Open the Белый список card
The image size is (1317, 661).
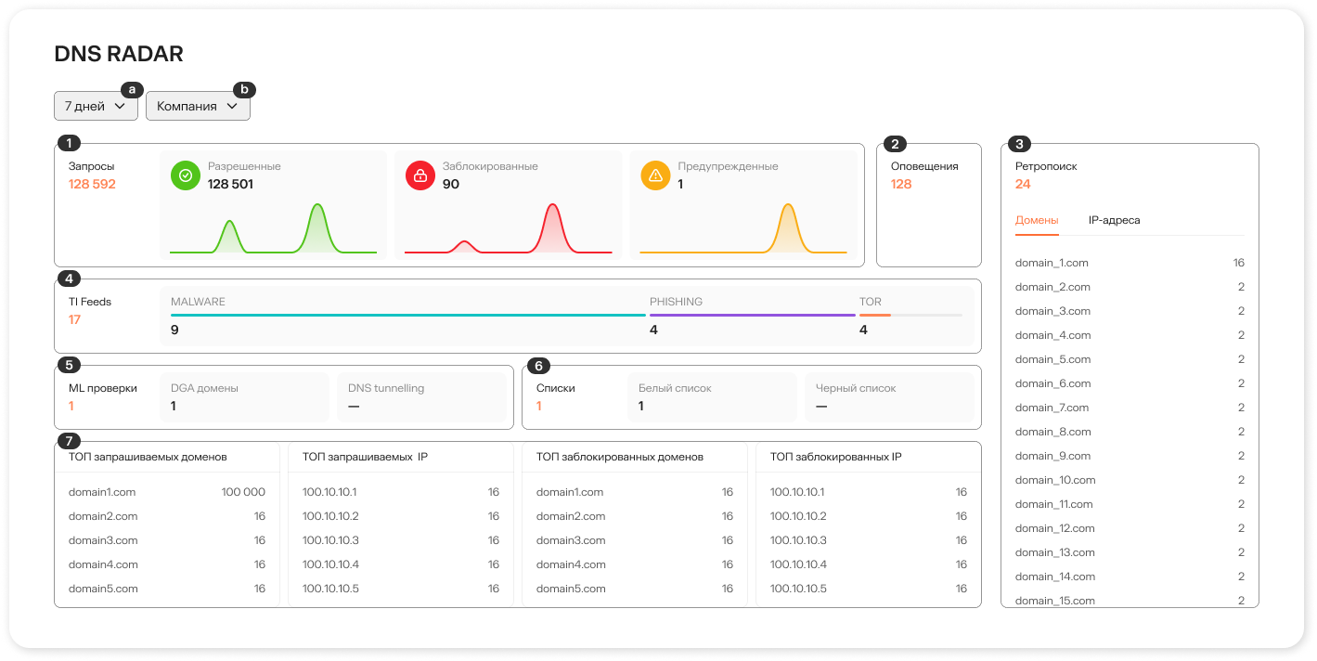712,397
